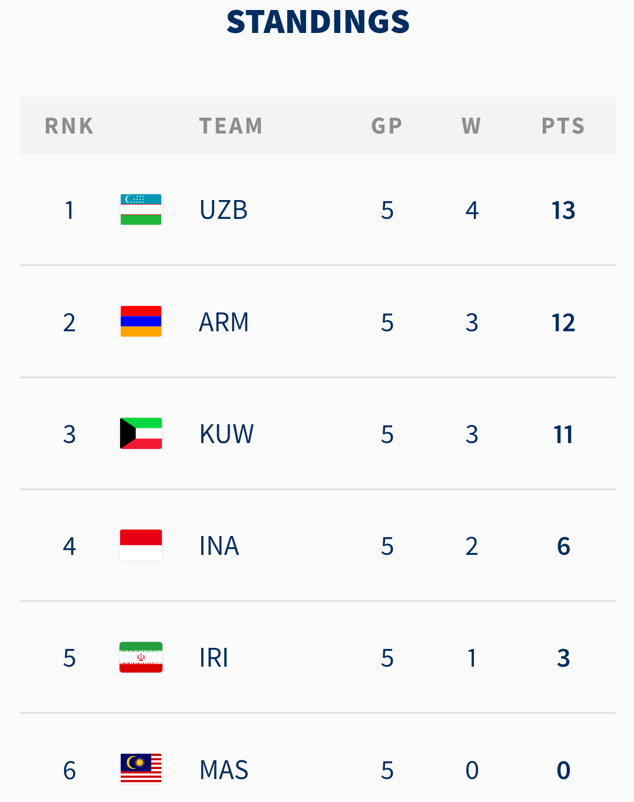
Task: Click the RNK column header
Action: click(69, 126)
